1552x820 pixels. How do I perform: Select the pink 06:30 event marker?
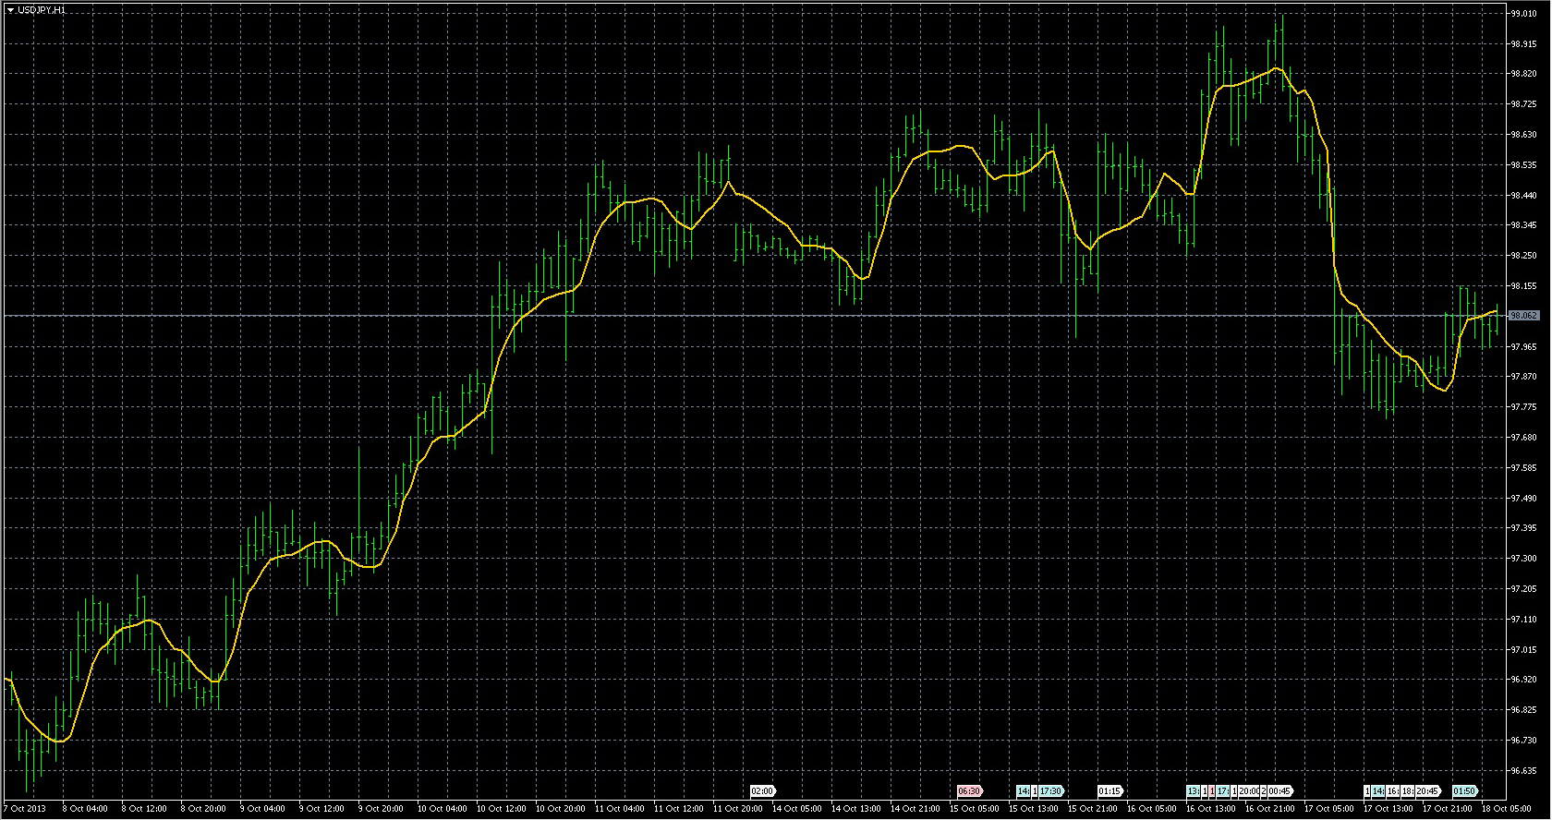pos(969,791)
